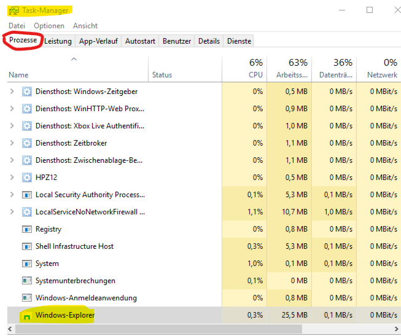This screenshot has width=401, height=336.
Task: Click the Xbox Live Authentifi... gear icon
Action: click(26, 126)
